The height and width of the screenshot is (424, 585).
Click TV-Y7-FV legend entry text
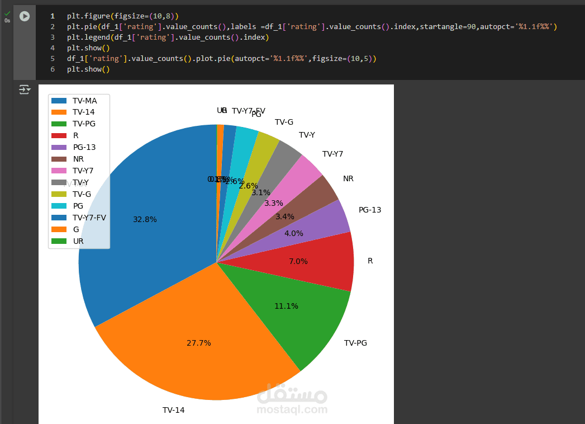click(x=89, y=218)
